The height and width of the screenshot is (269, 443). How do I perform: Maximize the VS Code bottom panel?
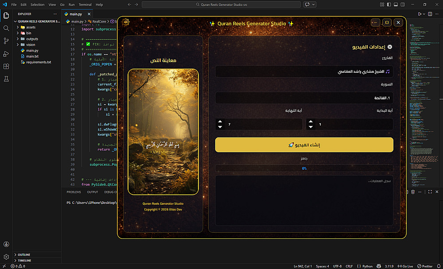point(430,192)
